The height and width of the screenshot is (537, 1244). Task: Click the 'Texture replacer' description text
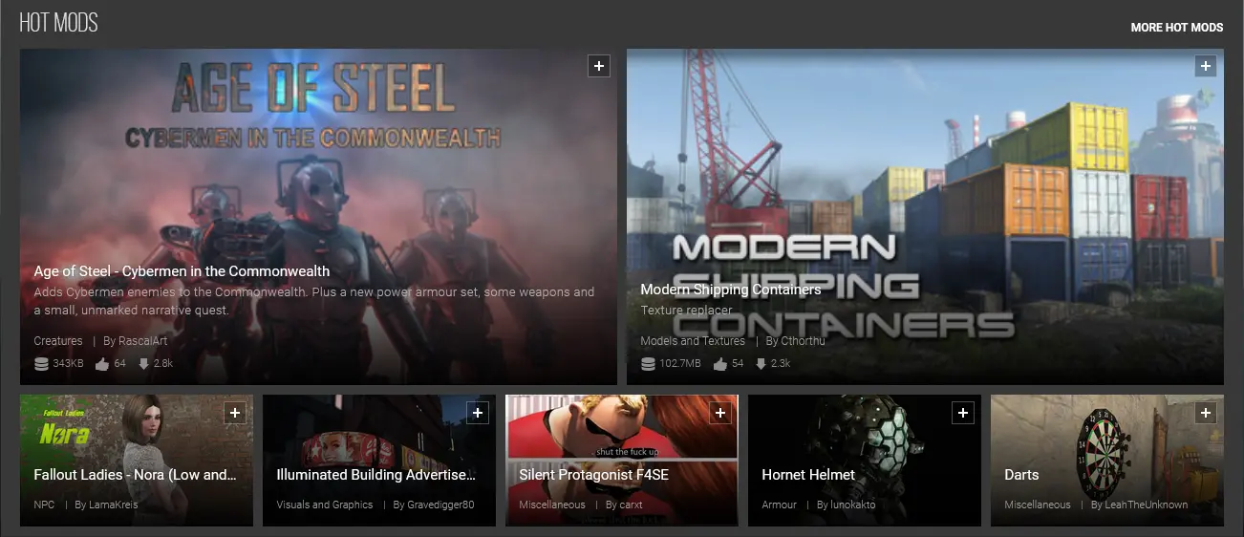click(686, 311)
